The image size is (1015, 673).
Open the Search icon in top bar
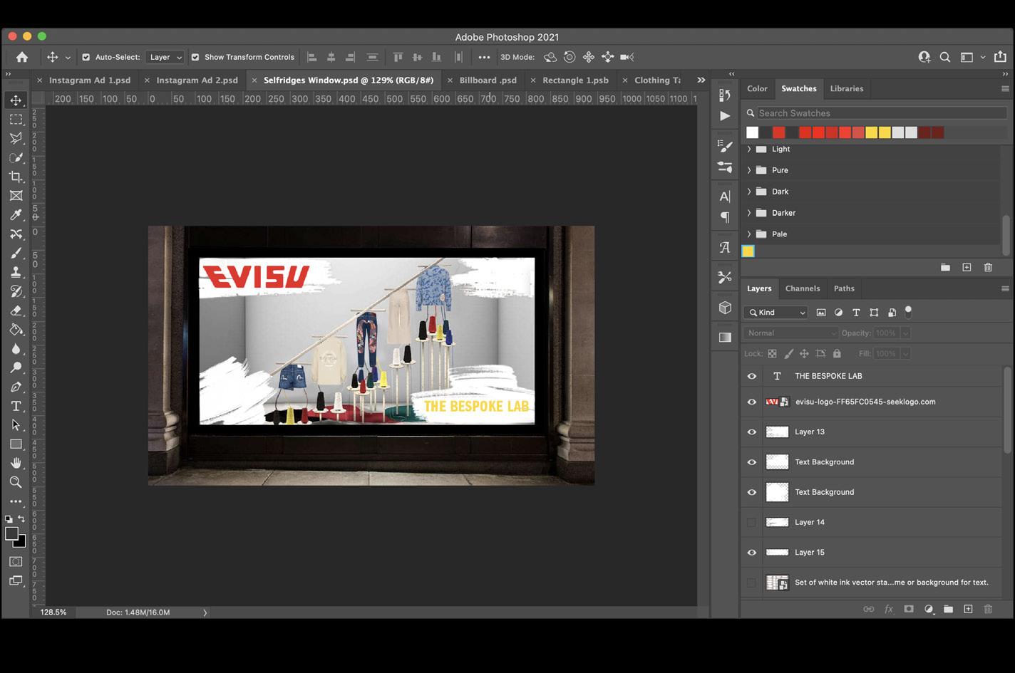tap(945, 57)
